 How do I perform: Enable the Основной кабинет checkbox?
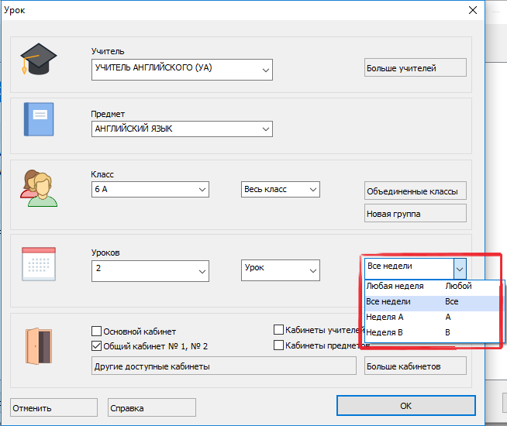click(x=97, y=331)
